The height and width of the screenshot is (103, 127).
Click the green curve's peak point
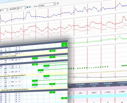[120, 36]
